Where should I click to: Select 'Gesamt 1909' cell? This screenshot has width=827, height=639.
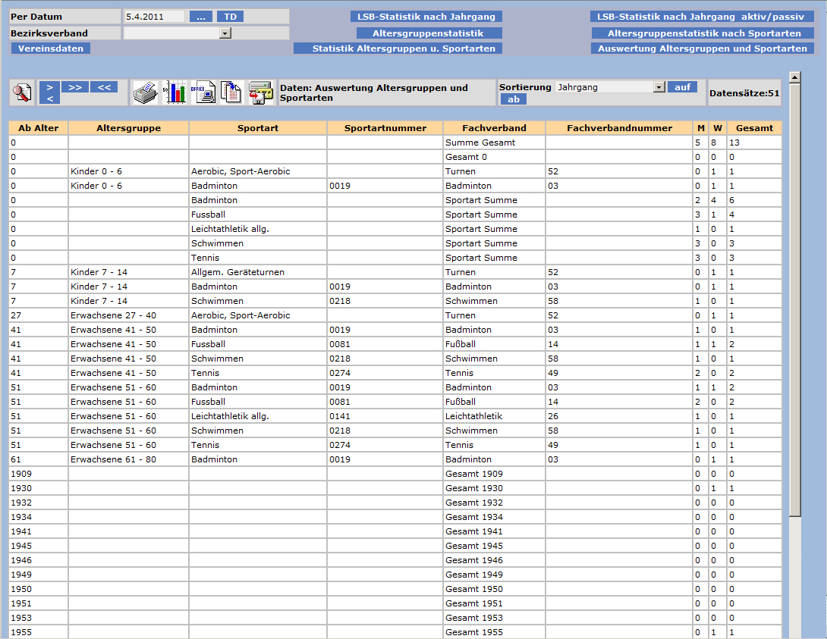494,474
